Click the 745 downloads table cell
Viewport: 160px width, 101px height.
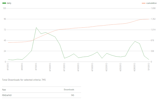point(72,95)
